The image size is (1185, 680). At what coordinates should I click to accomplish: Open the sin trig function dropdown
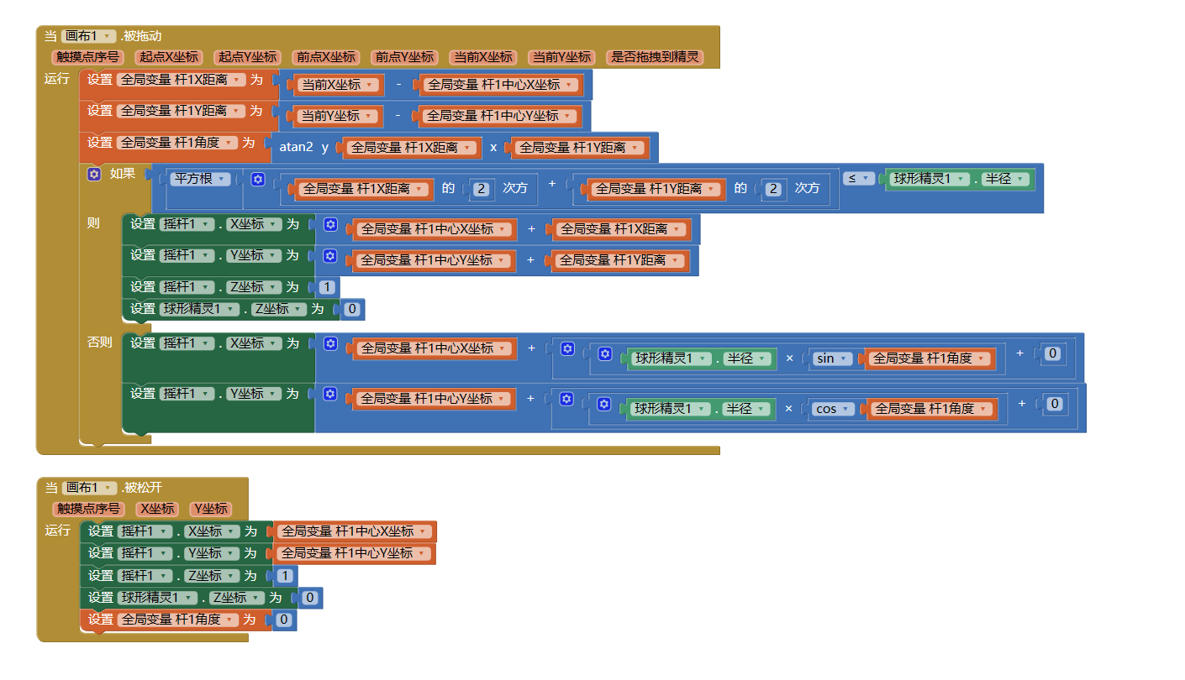pyautogui.click(x=830, y=358)
